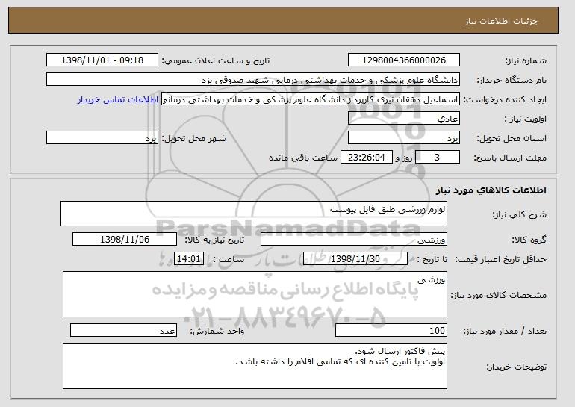This screenshot has width=575, height=407.
Task: Click the استان محل تحویل label
Action: tap(512, 139)
